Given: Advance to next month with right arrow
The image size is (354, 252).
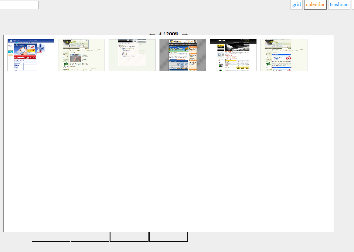Looking at the screenshot, I should click(185, 34).
